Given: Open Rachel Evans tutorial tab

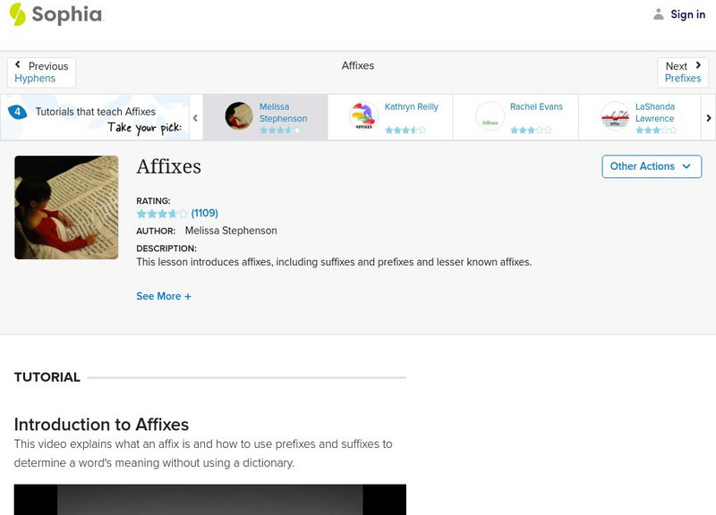Looking at the screenshot, I should (x=536, y=107).
